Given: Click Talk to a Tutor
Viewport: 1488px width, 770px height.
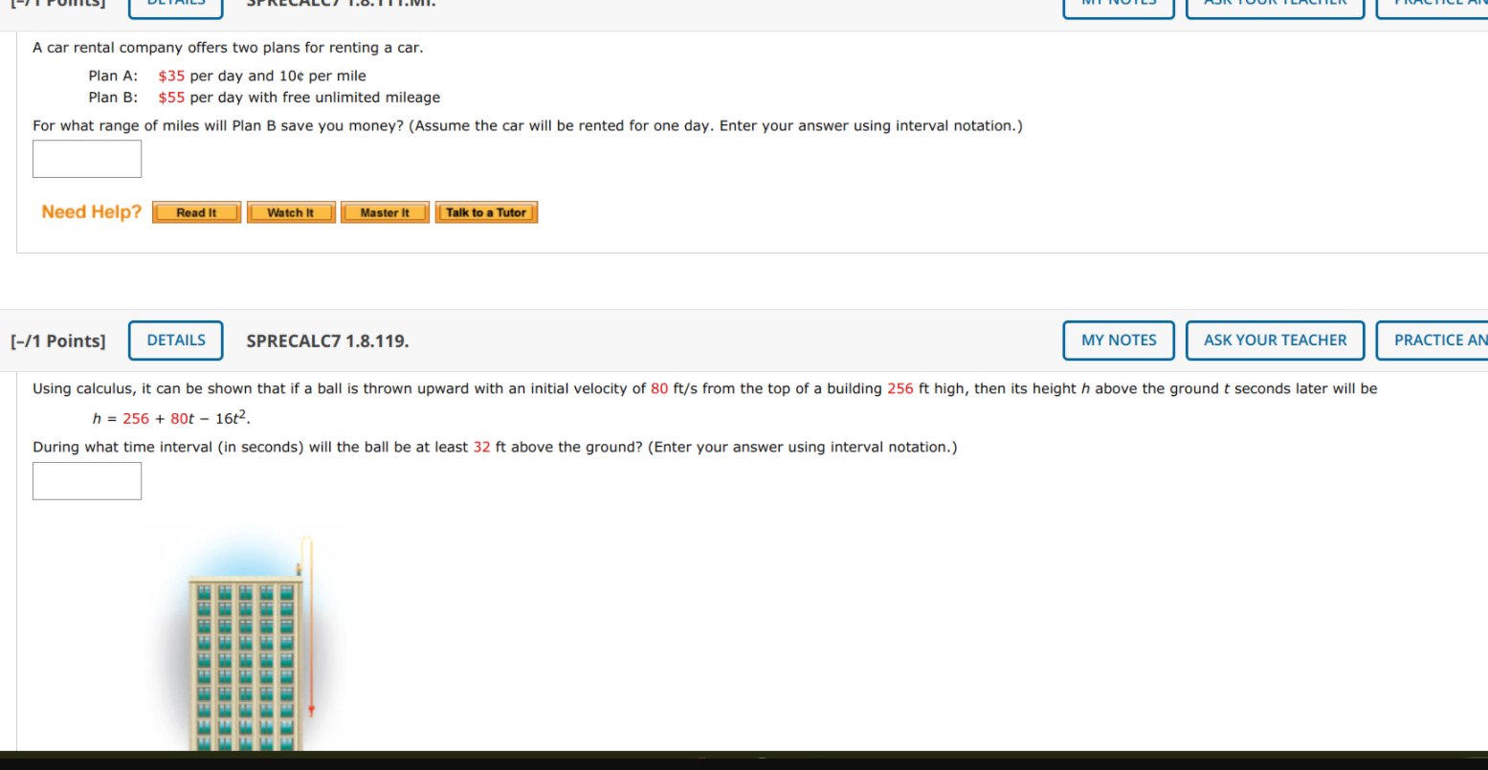Looking at the screenshot, I should click(486, 212).
